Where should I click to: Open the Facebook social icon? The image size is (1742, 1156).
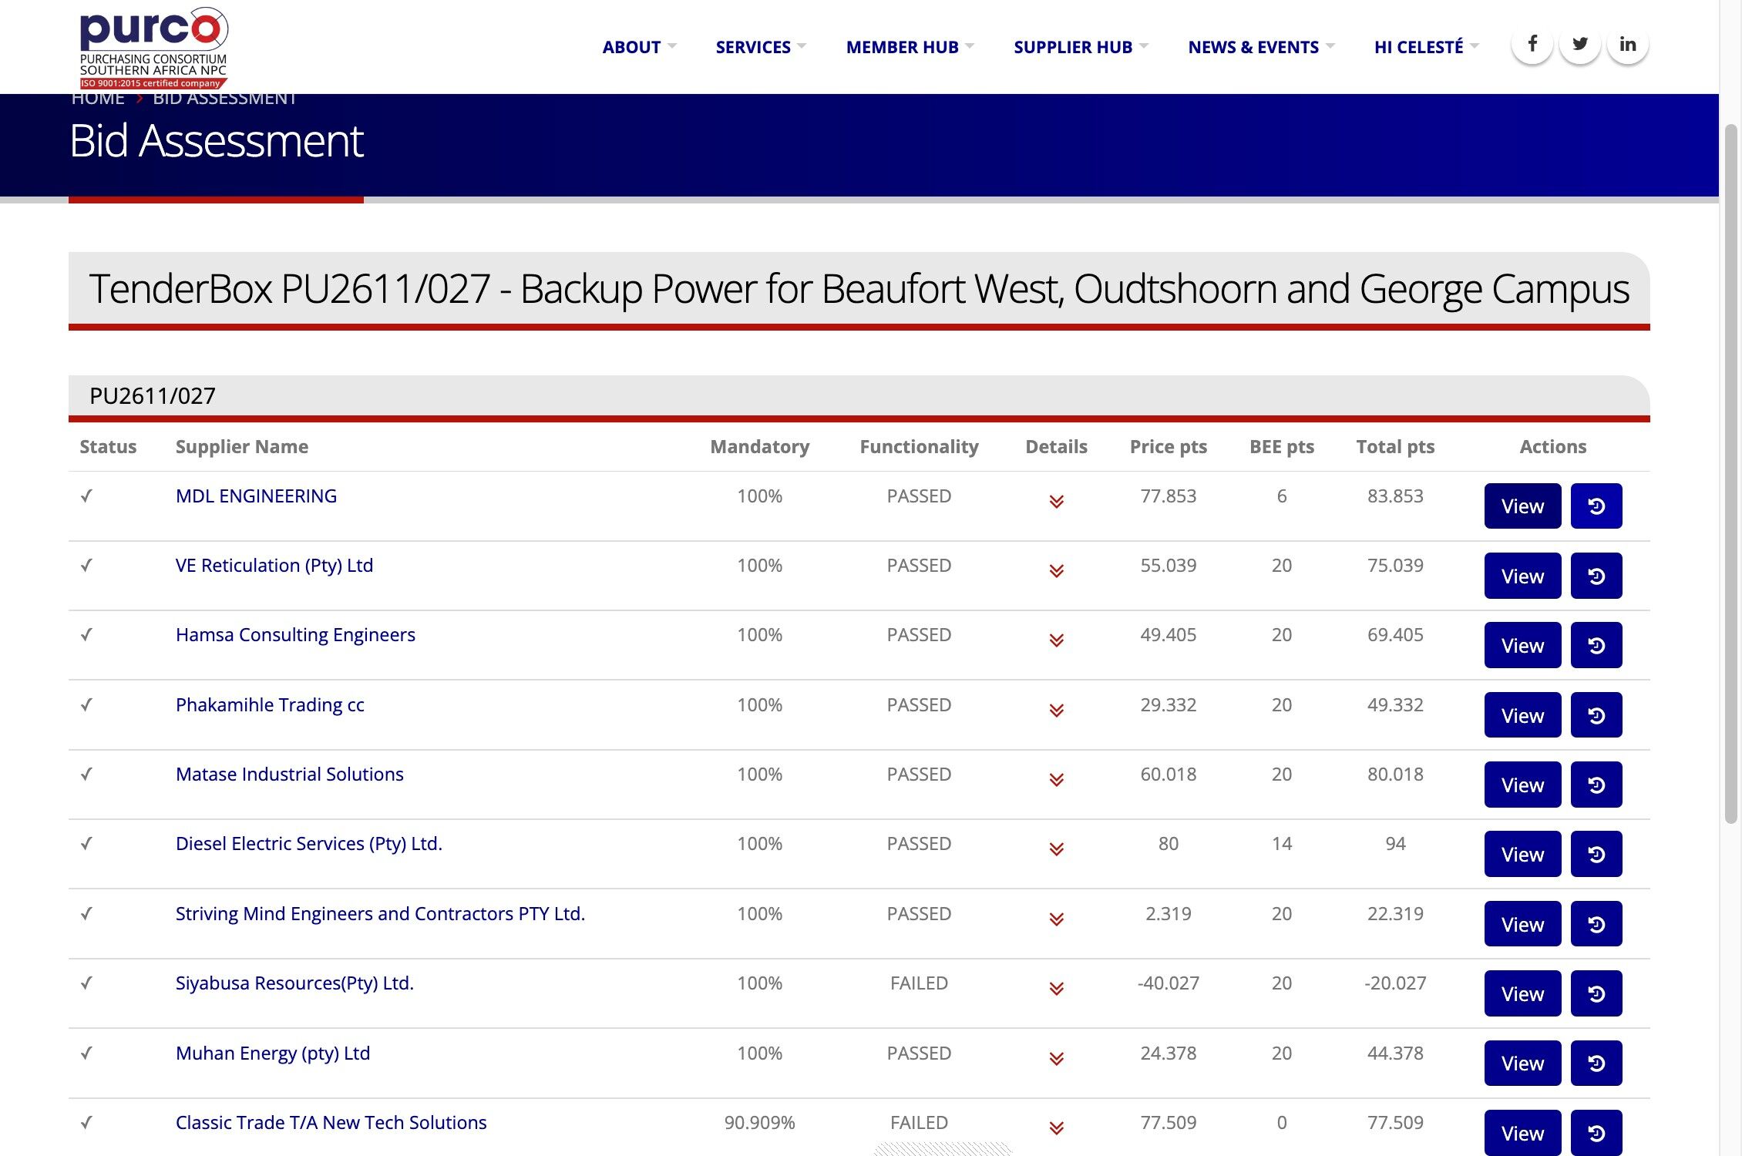point(1532,45)
